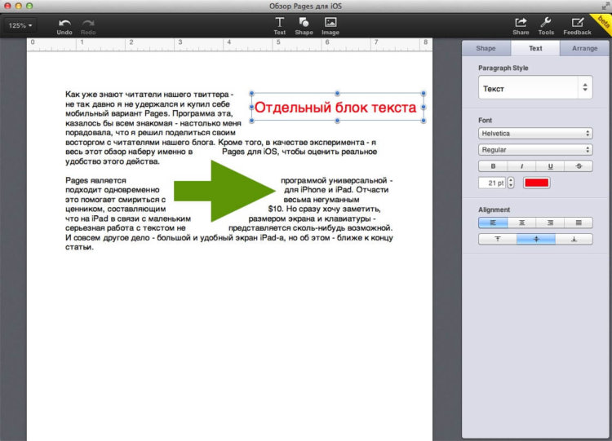
Task: Open the Regular font style dropdown
Action: (x=535, y=150)
